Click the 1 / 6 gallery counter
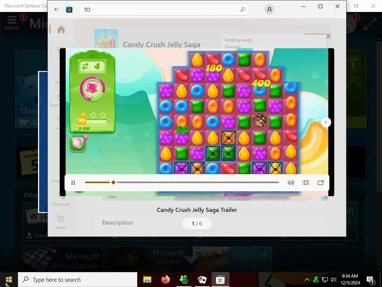This screenshot has width=382, height=287. click(x=197, y=223)
